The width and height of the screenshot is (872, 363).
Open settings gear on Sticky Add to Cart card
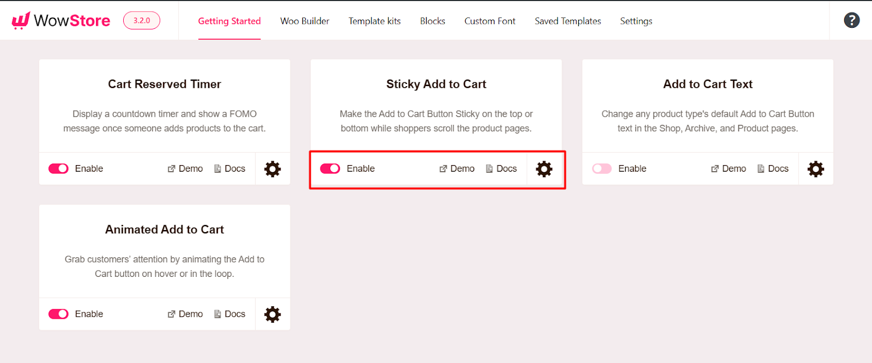[543, 169]
